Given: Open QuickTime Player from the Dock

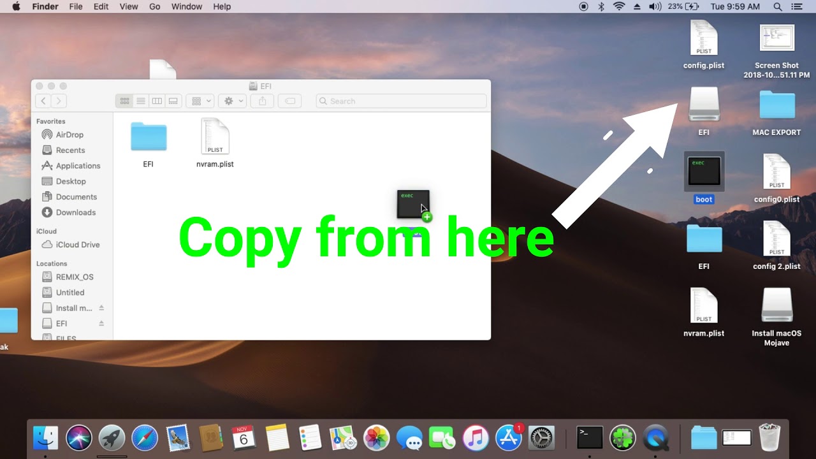Looking at the screenshot, I should click(x=656, y=438).
